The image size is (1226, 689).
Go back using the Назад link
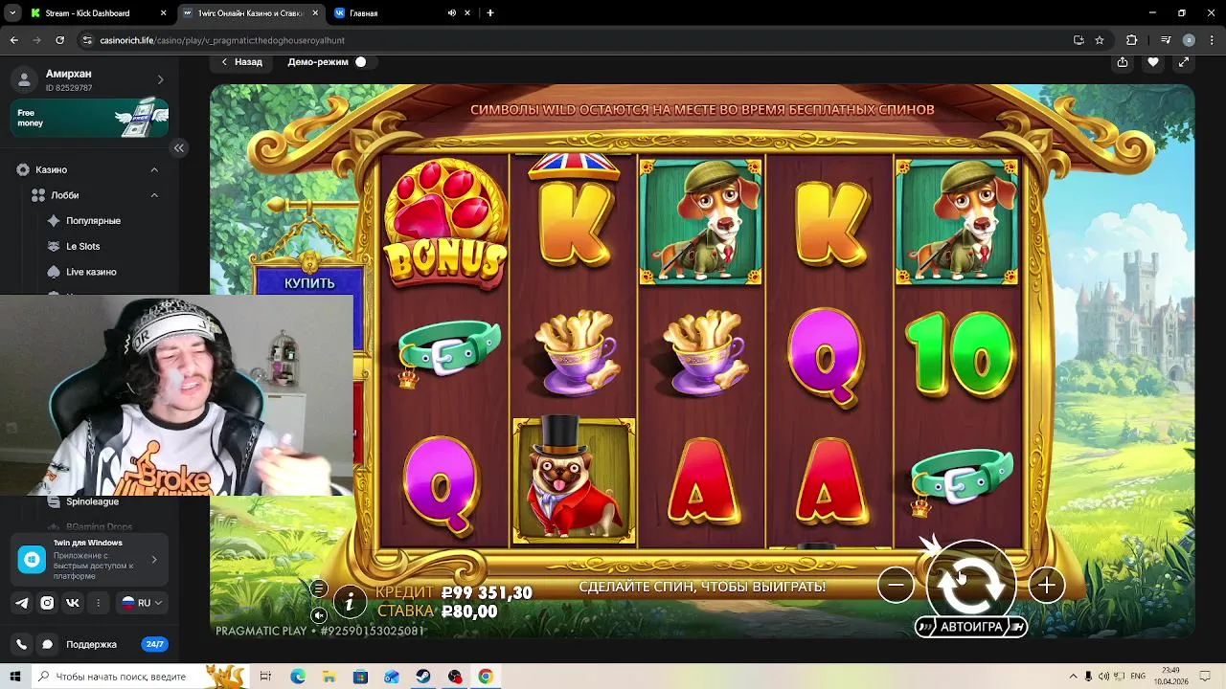(x=241, y=61)
